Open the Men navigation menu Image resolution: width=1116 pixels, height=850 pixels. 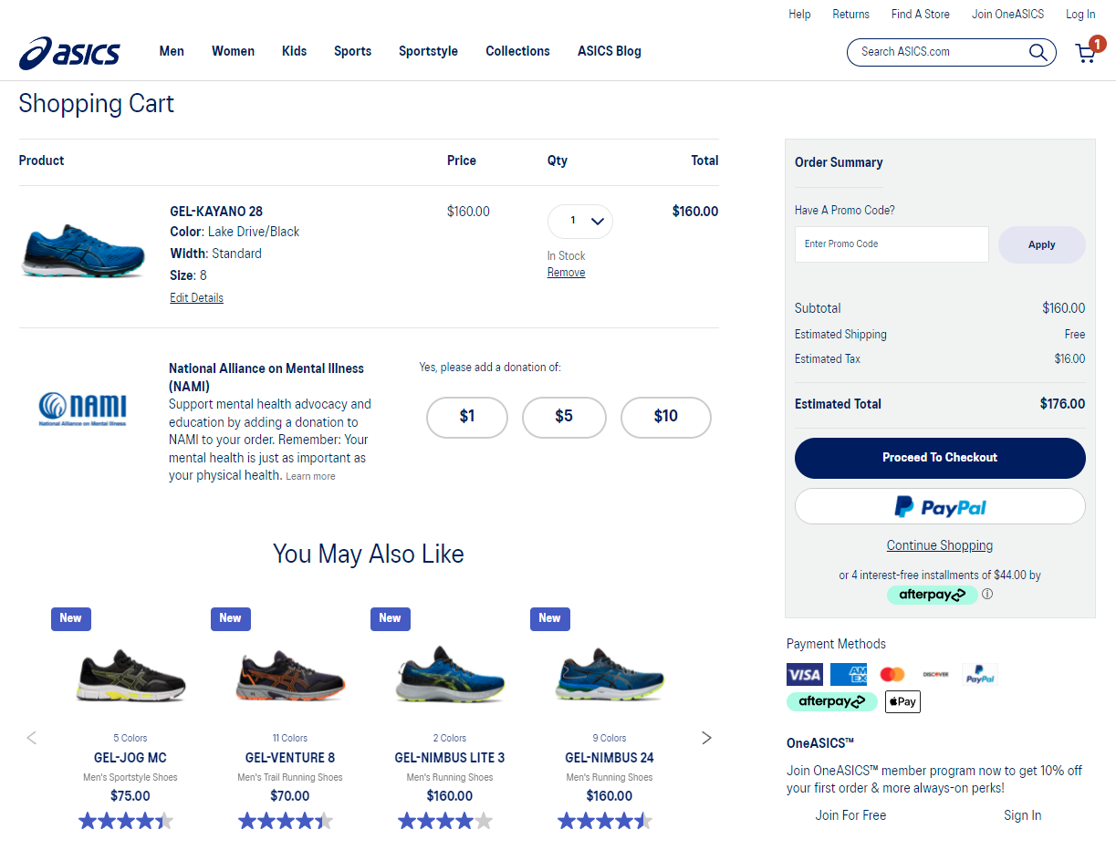pyautogui.click(x=172, y=51)
